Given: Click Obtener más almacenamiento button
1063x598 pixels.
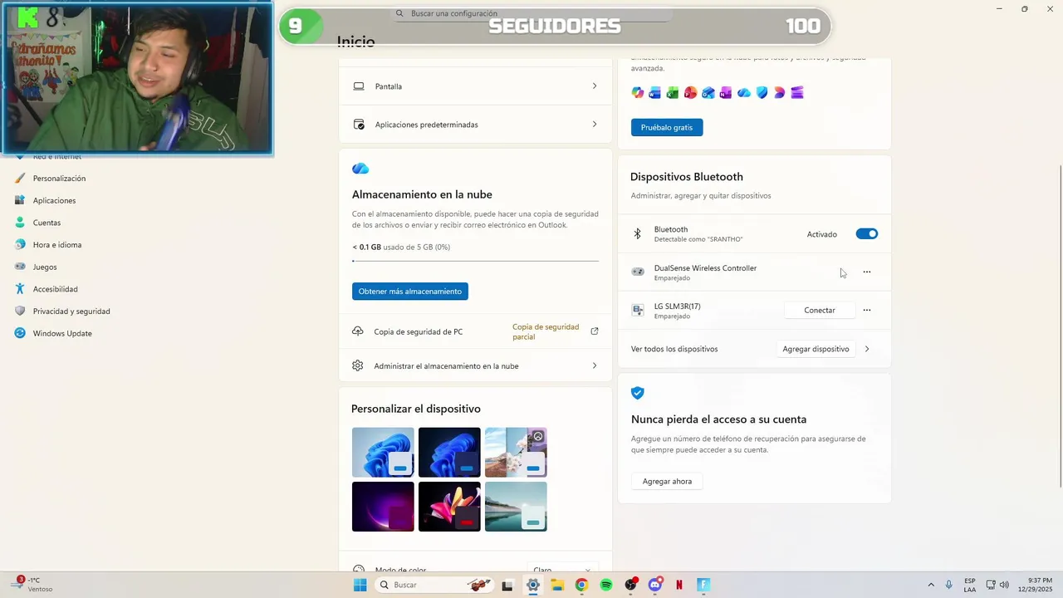Looking at the screenshot, I should click(x=410, y=292).
